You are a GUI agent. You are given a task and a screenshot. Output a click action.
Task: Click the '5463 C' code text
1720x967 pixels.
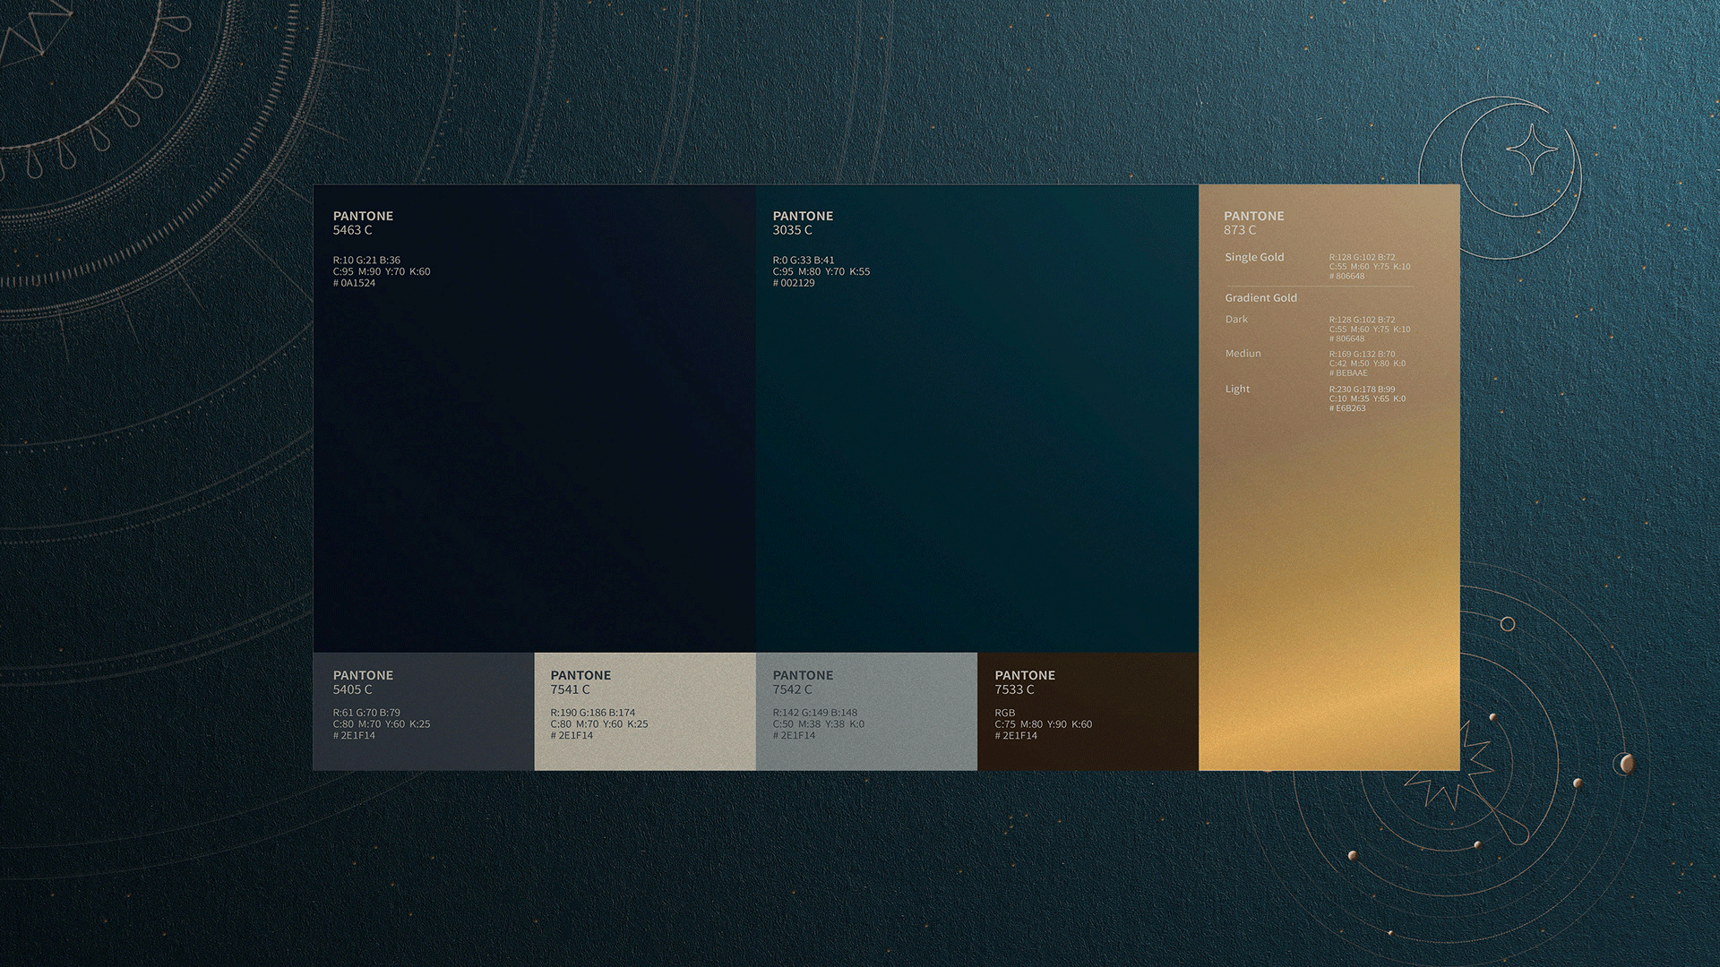352,230
